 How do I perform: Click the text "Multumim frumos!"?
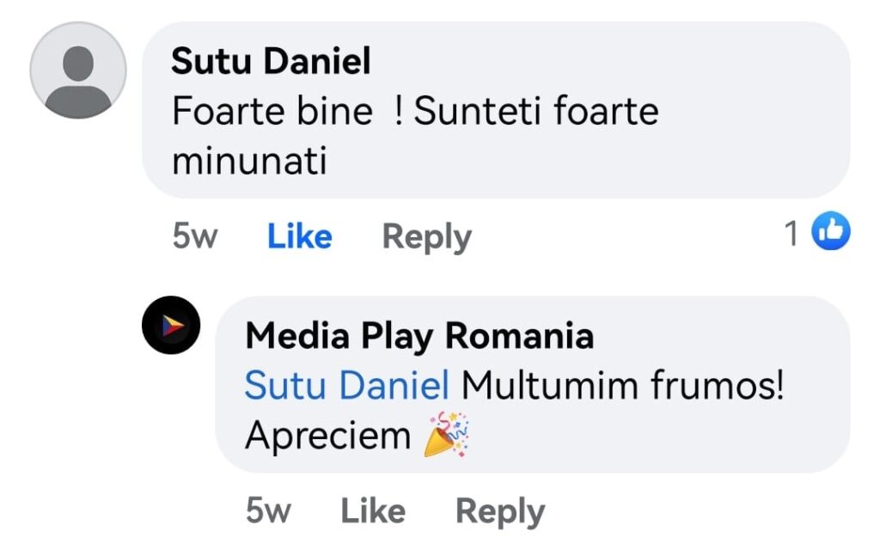(623, 386)
